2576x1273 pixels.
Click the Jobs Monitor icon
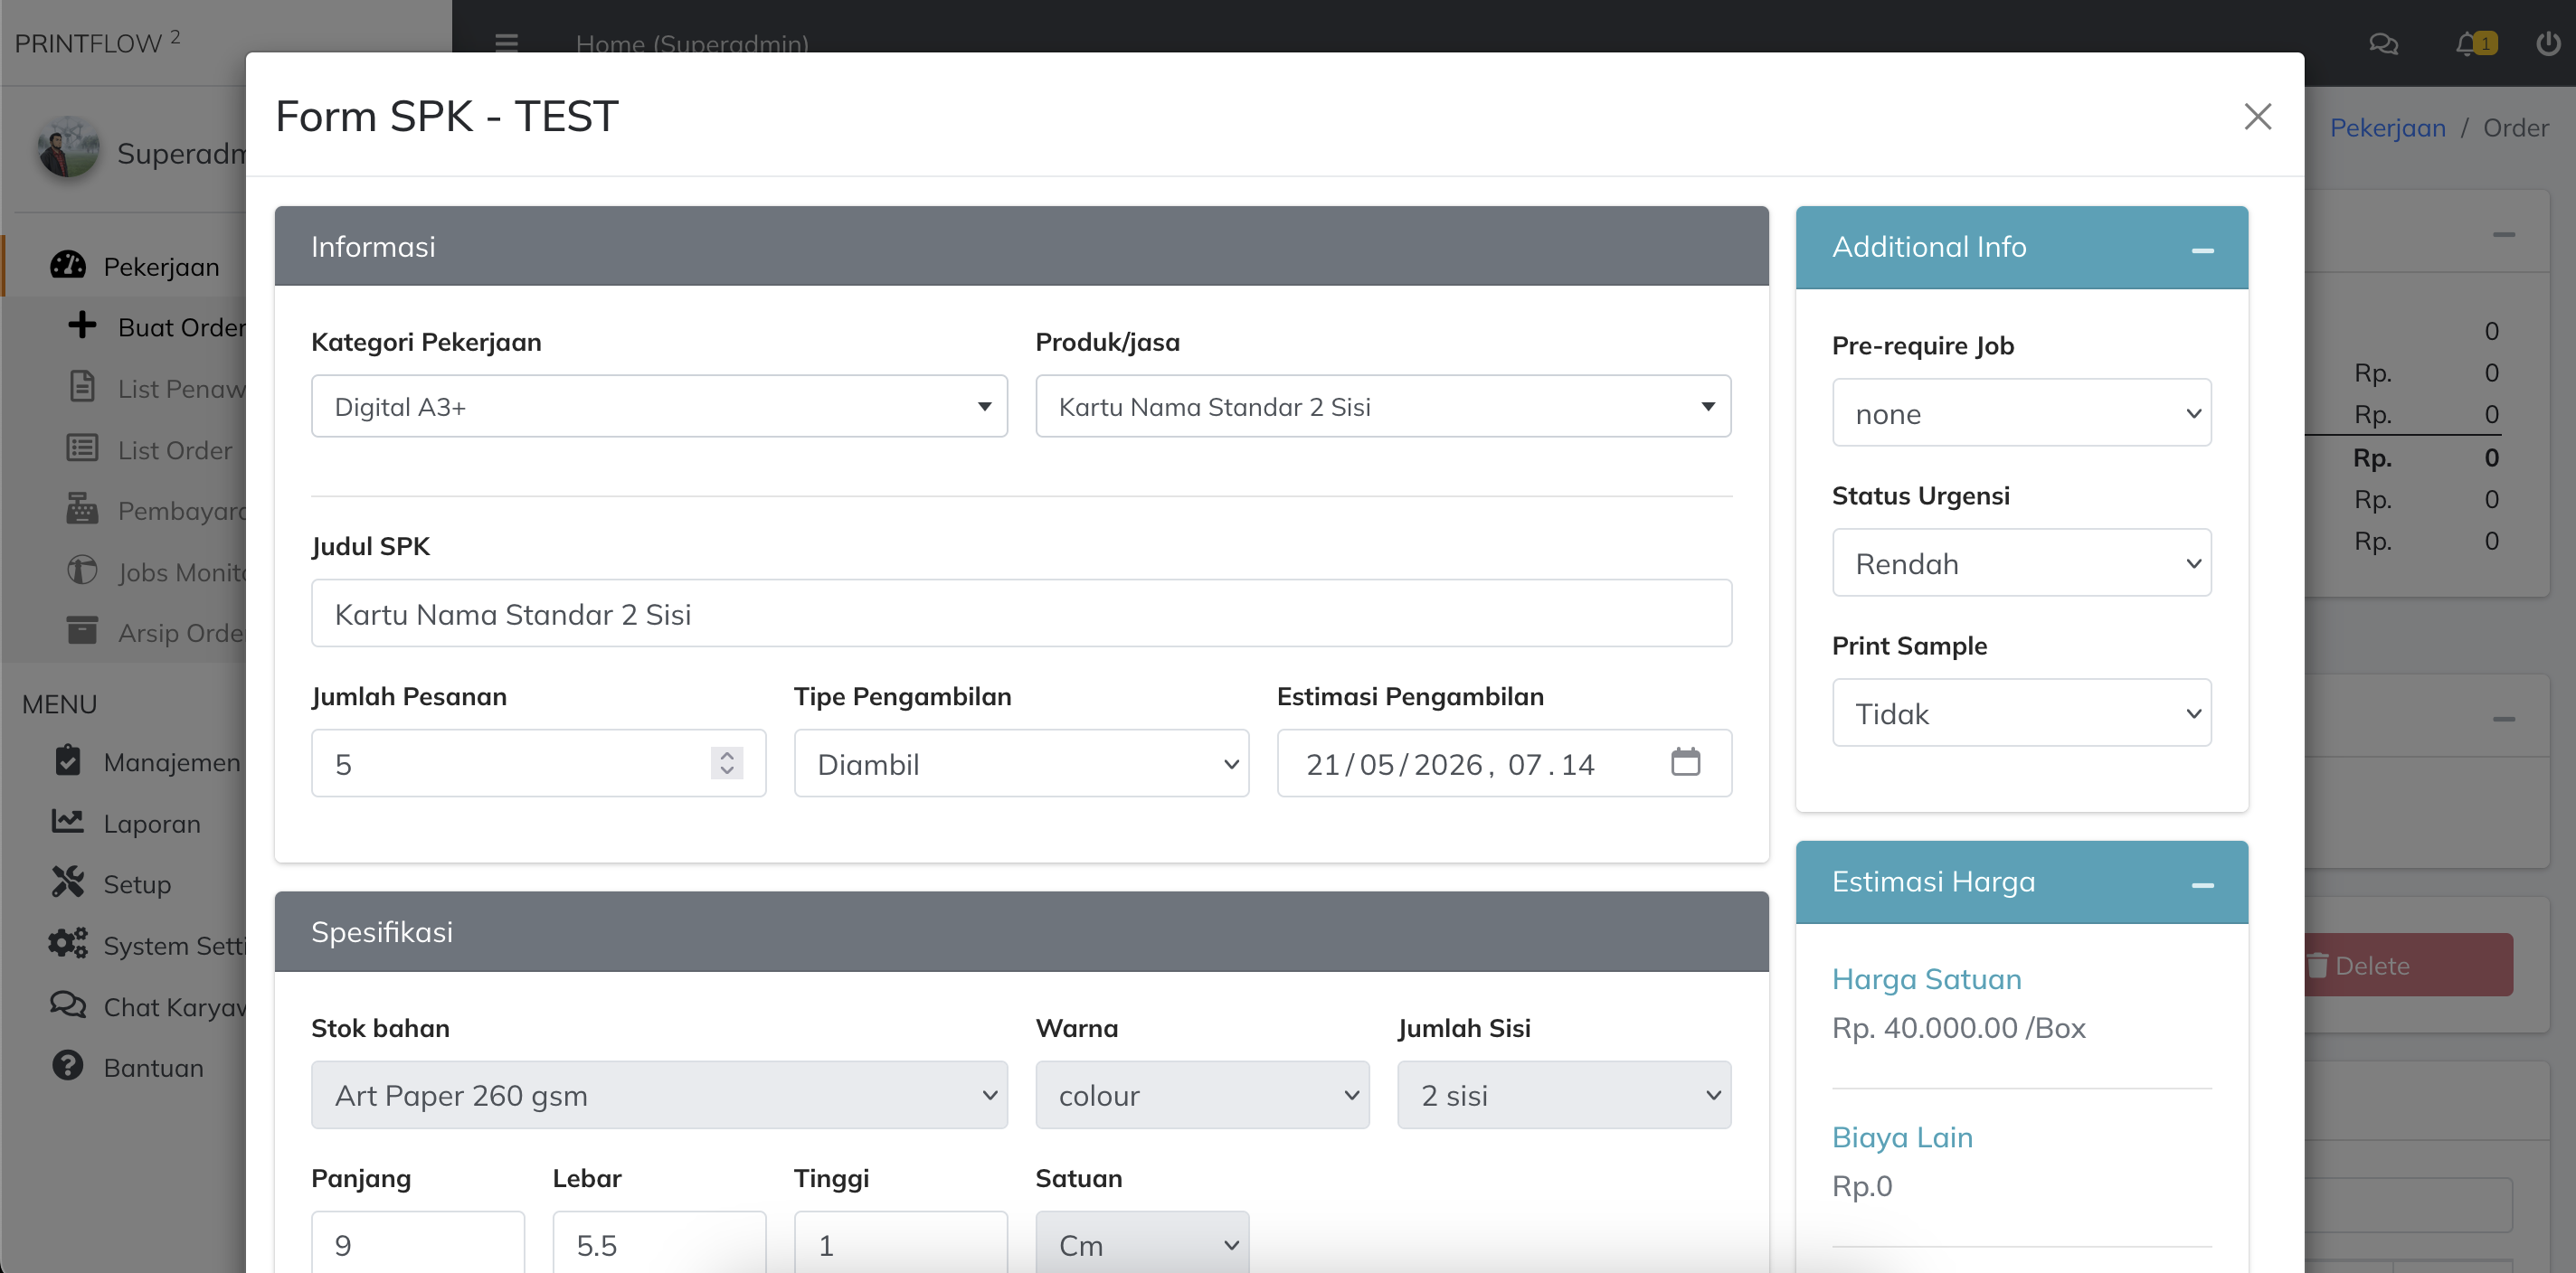(82, 570)
